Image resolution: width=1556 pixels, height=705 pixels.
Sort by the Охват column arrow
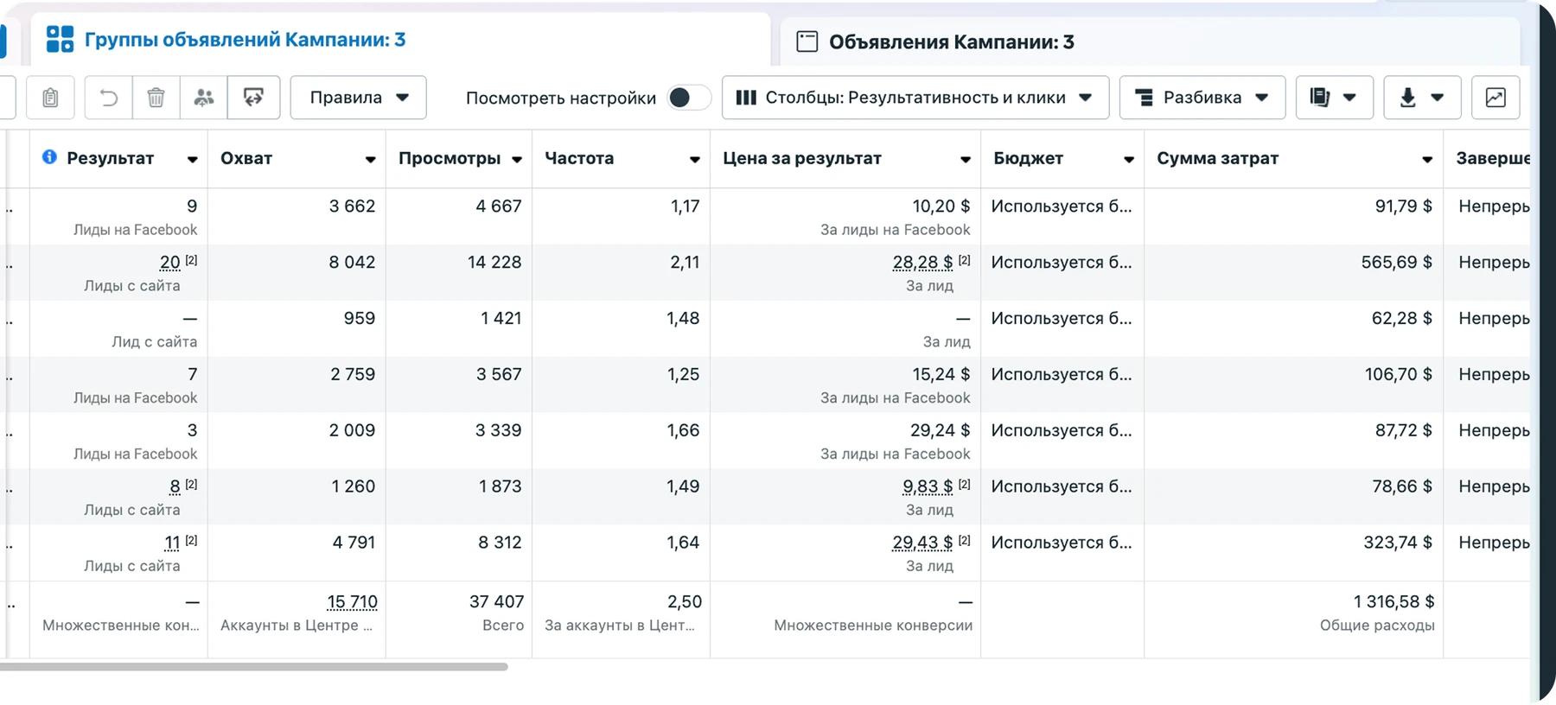pyautogui.click(x=370, y=160)
